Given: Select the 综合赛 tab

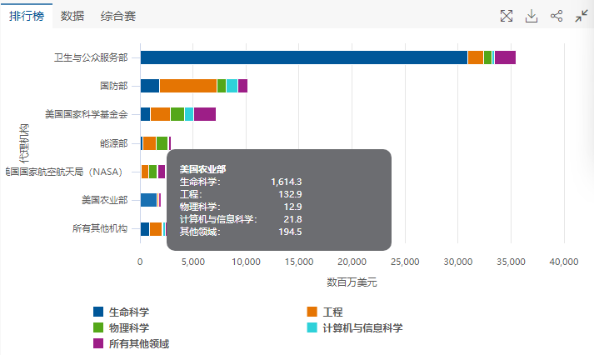Looking at the screenshot, I should click(x=117, y=16).
